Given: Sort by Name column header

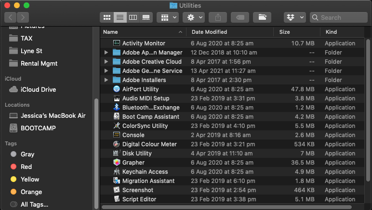Looking at the screenshot, I should pyautogui.click(x=143, y=32).
